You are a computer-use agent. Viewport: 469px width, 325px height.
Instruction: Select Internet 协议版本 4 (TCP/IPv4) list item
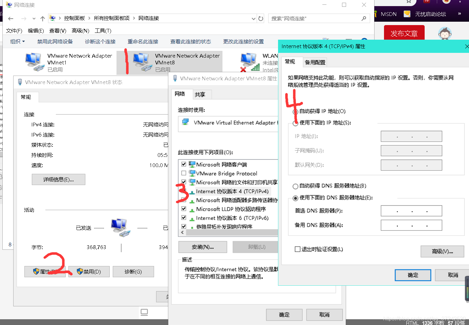pyautogui.click(x=232, y=191)
